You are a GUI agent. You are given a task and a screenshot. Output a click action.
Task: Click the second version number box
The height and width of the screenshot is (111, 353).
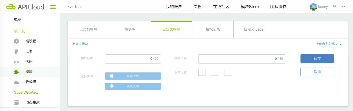pyautogui.click(x=215, y=72)
